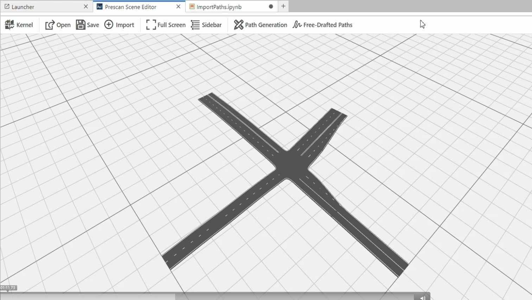Open the Path Generation tool
The width and height of the screenshot is (532, 300).
pyautogui.click(x=261, y=25)
